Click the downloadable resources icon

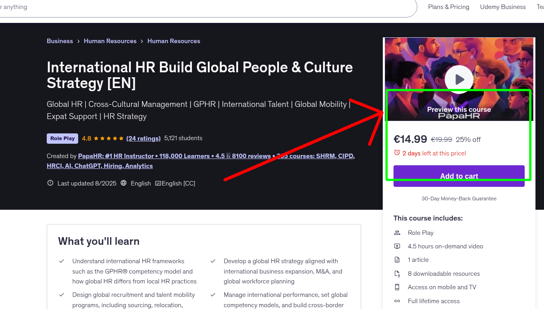(x=397, y=274)
